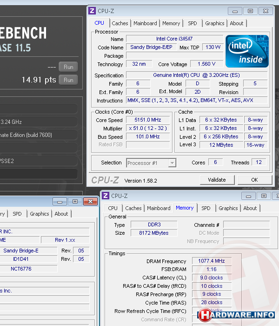The image size is (279, 326).
Task: Run the Cinebench test showing --- score
Action: click(68, 67)
